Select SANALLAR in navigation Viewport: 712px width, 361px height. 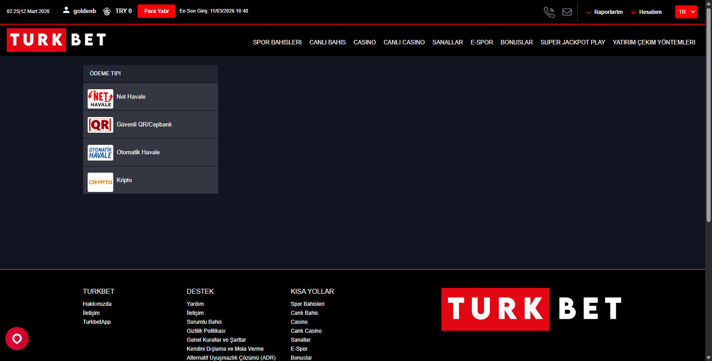(x=448, y=42)
